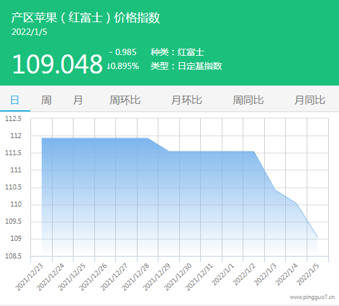Switch to the 周 weekly tab

tap(46, 100)
